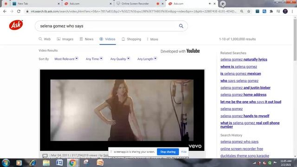Open 'what is selena gomez real cell phone number'
The image size is (297, 167).
250,125
